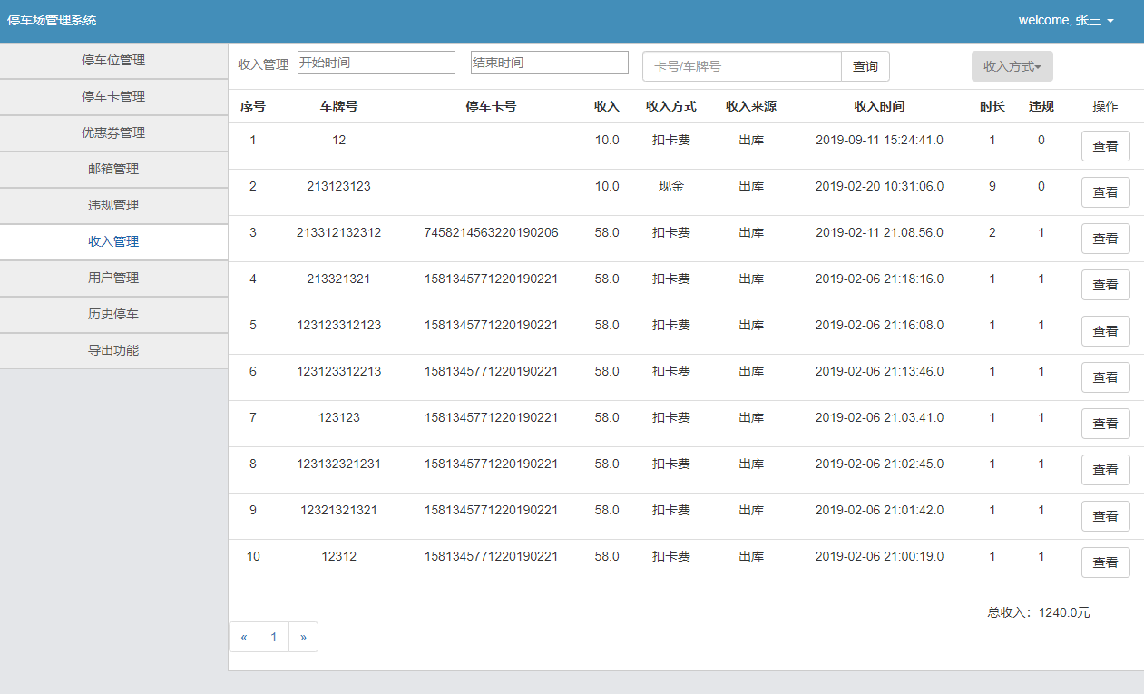This screenshot has height=694, width=1144.
Task: Switch to 停车位管理 section
Action: click(x=113, y=60)
